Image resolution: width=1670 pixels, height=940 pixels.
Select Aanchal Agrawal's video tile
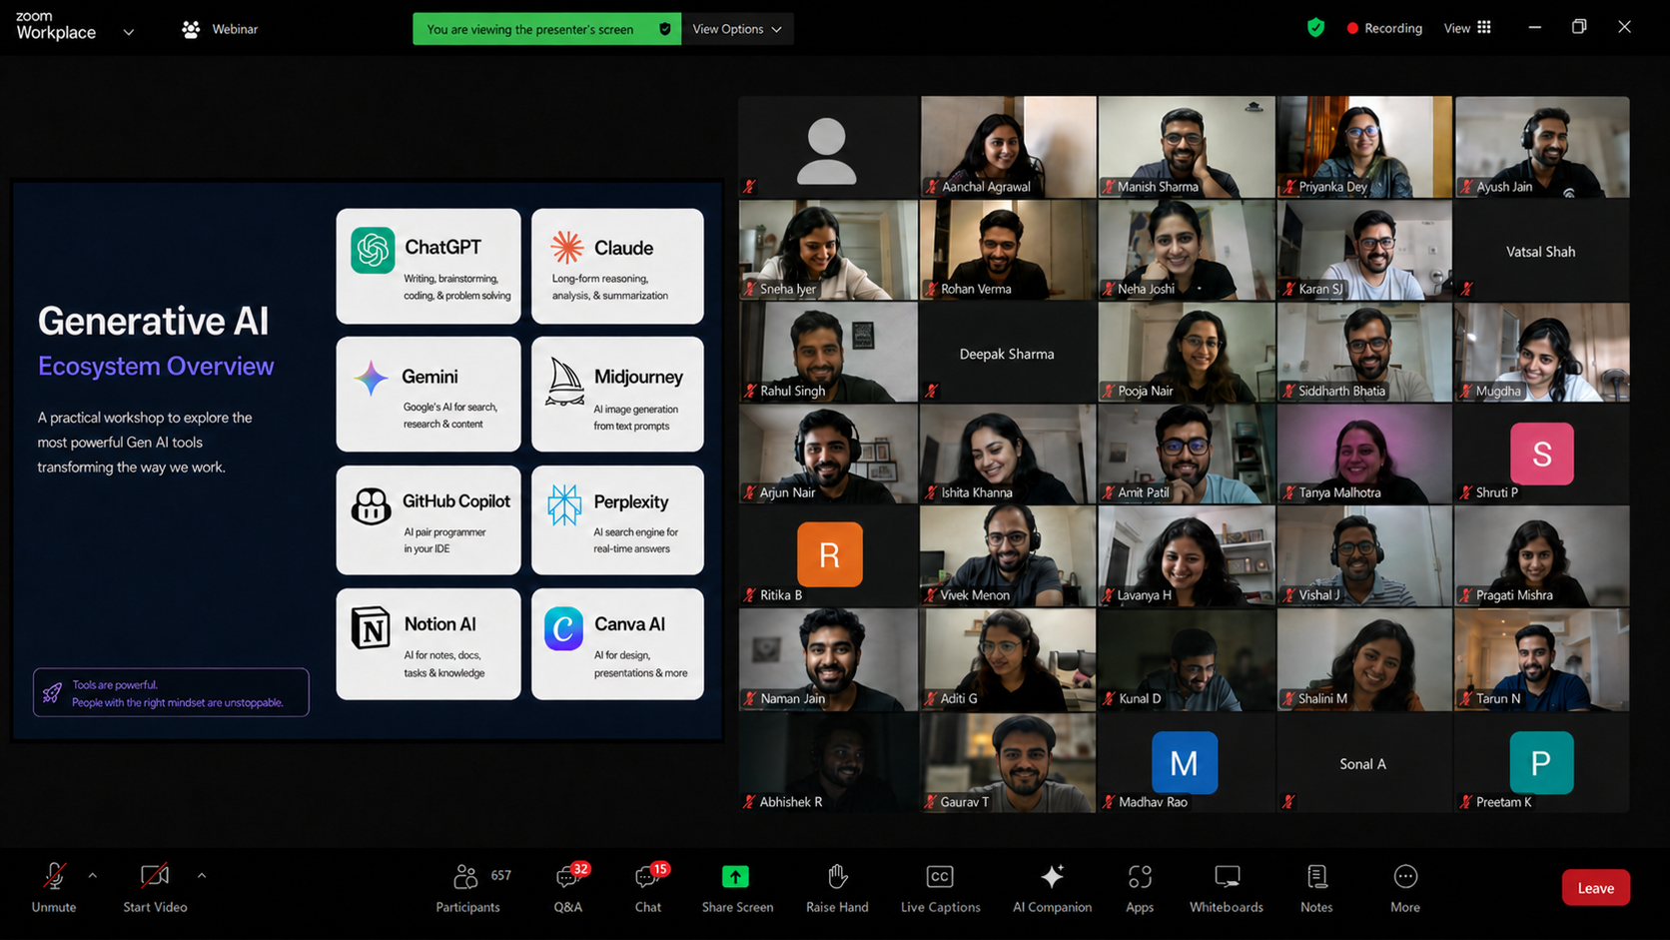[1008, 147]
